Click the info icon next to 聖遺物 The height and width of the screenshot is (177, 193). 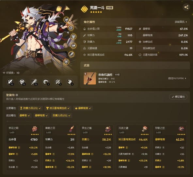click(17, 95)
